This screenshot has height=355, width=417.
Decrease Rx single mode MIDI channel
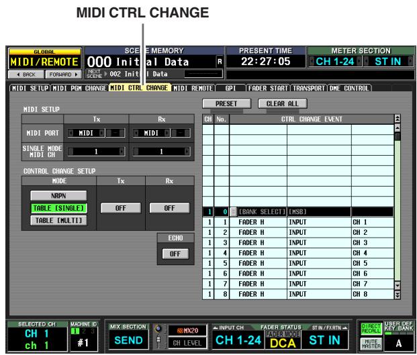click(x=136, y=152)
